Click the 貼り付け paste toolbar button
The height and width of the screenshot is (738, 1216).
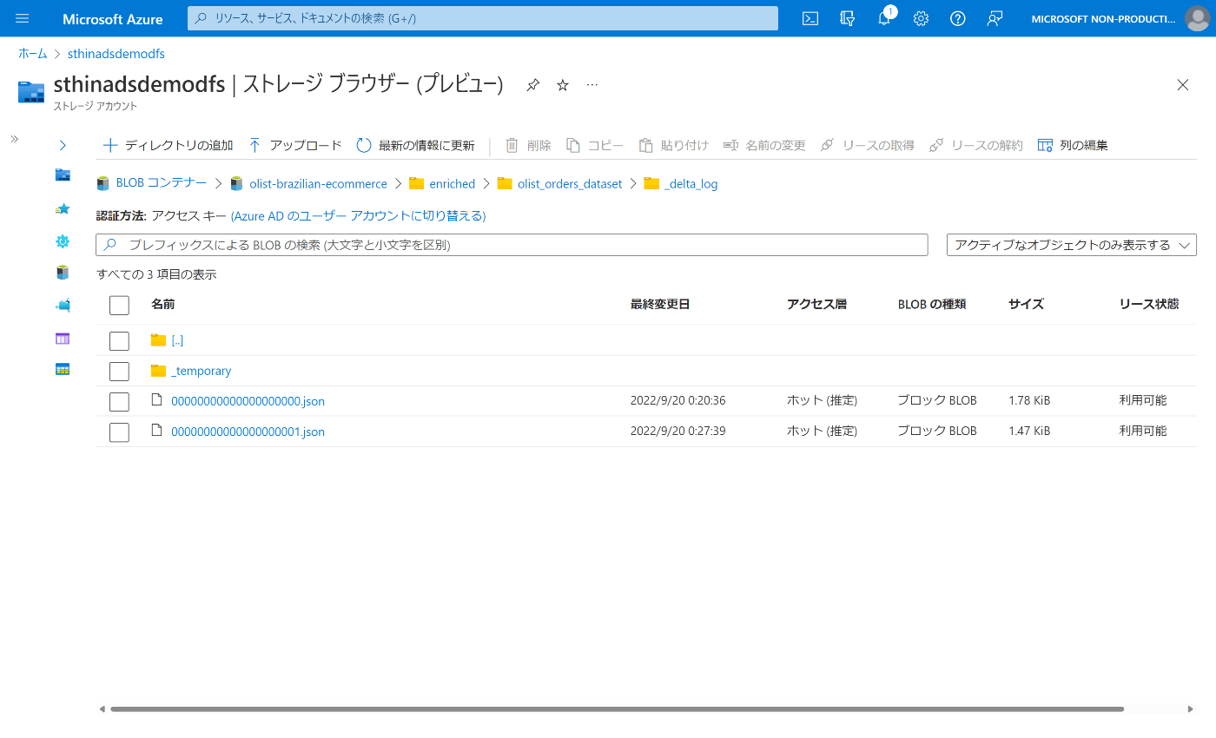pos(674,145)
